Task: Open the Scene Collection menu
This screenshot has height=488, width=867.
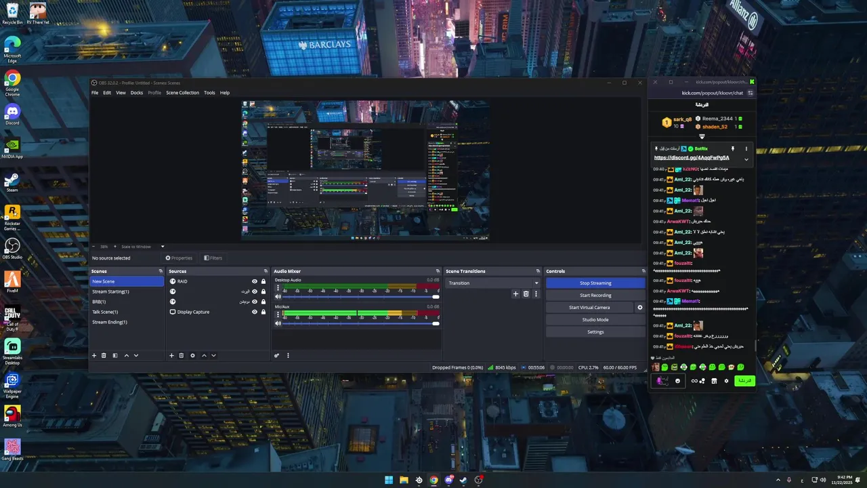Action: click(x=183, y=93)
